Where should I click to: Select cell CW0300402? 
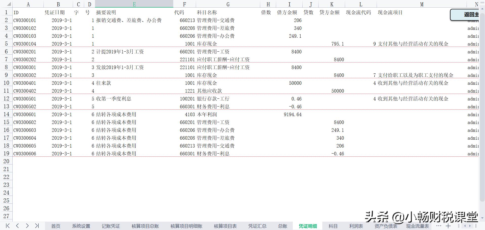tap(28, 91)
